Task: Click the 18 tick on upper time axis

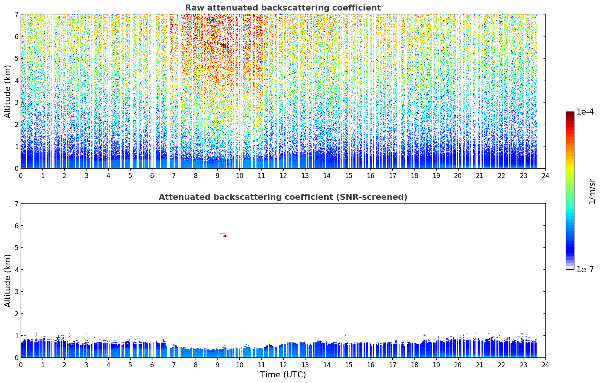Action: tap(414, 176)
